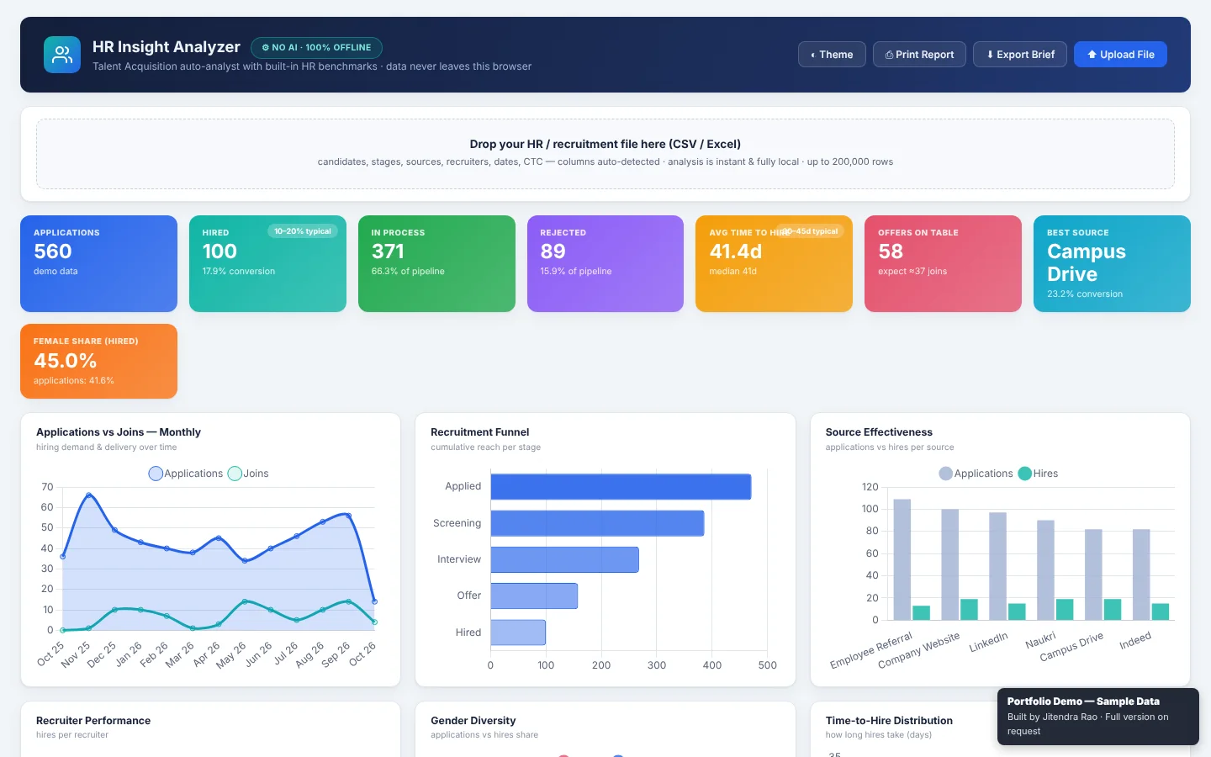Click the Employee Referral applications bar
The width and height of the screenshot is (1211, 757).
coord(902,559)
